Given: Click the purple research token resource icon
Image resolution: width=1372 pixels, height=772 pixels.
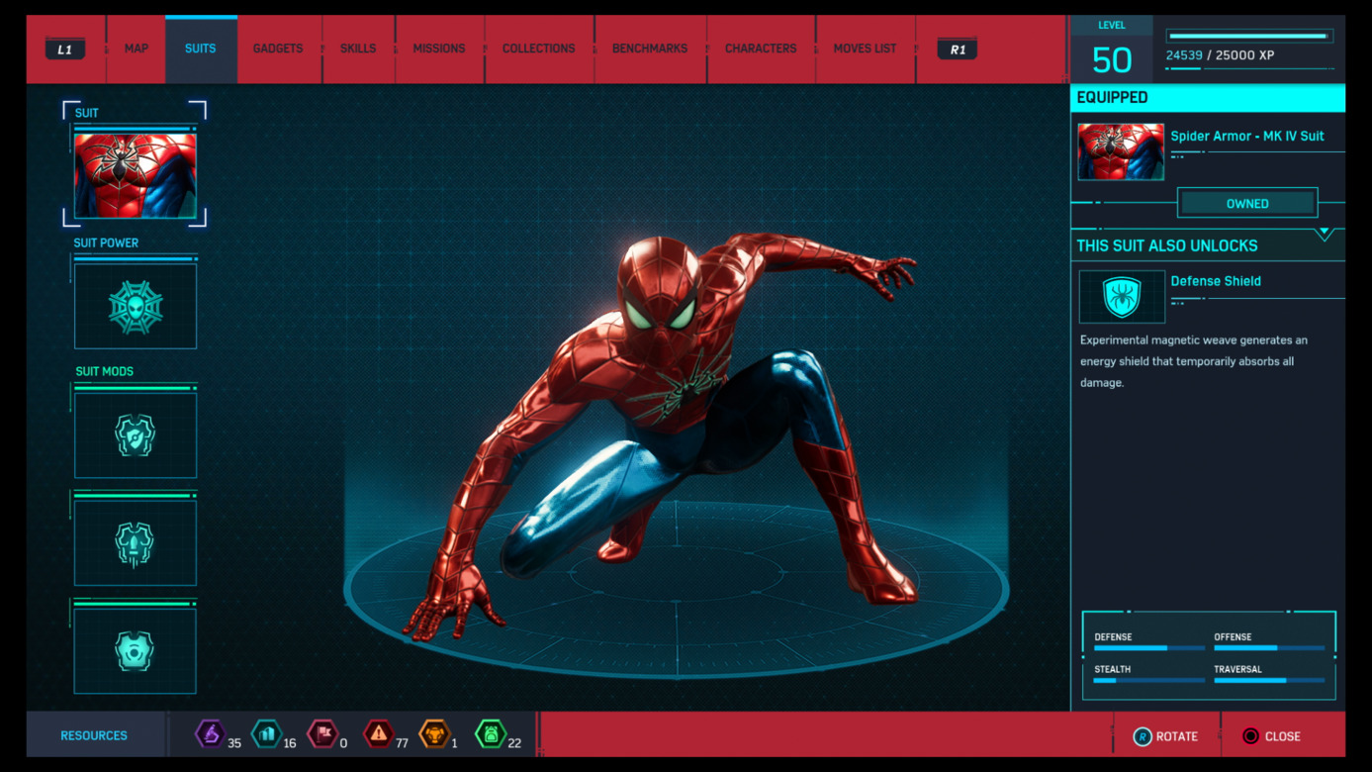Looking at the screenshot, I should 210,734.
